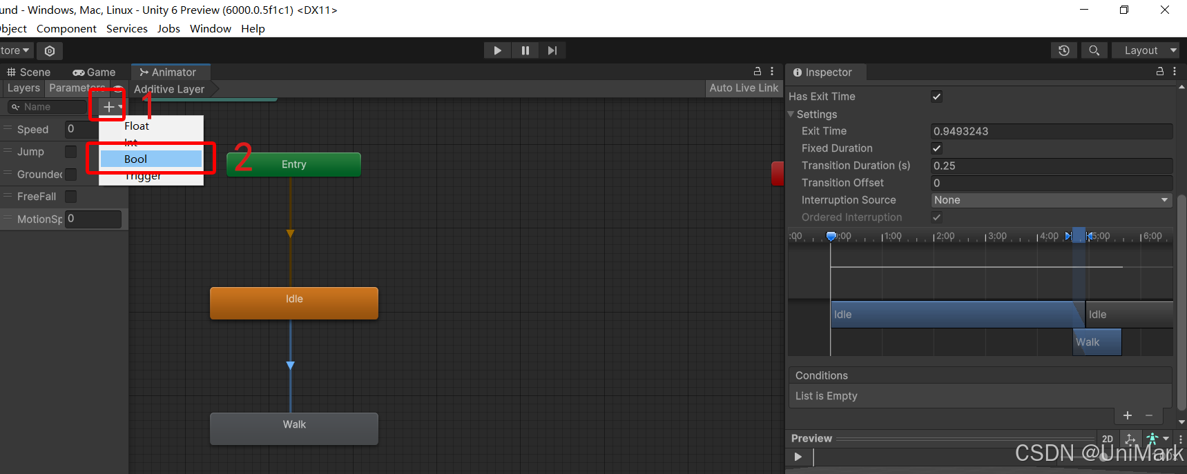Uncheck the Has Exit Time checkbox
The width and height of the screenshot is (1187, 474).
tap(936, 97)
